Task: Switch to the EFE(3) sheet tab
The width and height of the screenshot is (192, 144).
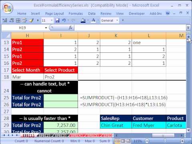Action: point(60,136)
